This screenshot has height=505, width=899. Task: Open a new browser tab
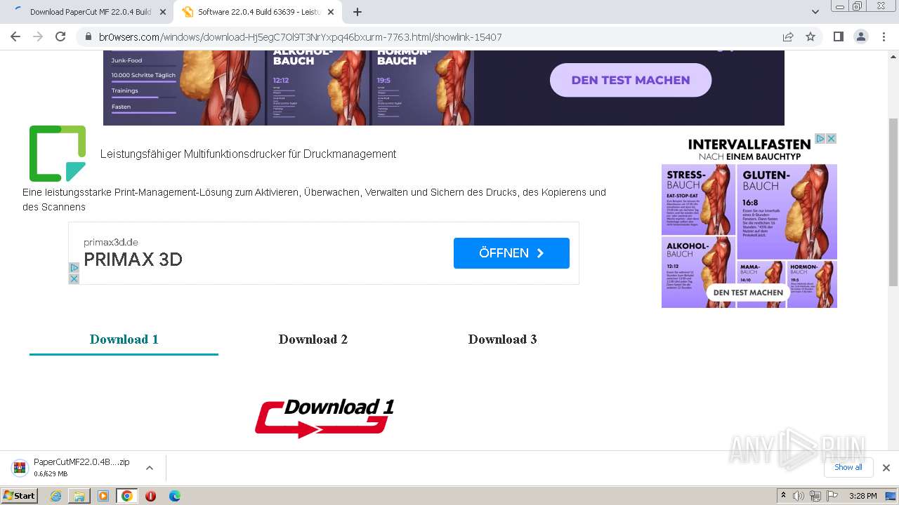coord(357,12)
